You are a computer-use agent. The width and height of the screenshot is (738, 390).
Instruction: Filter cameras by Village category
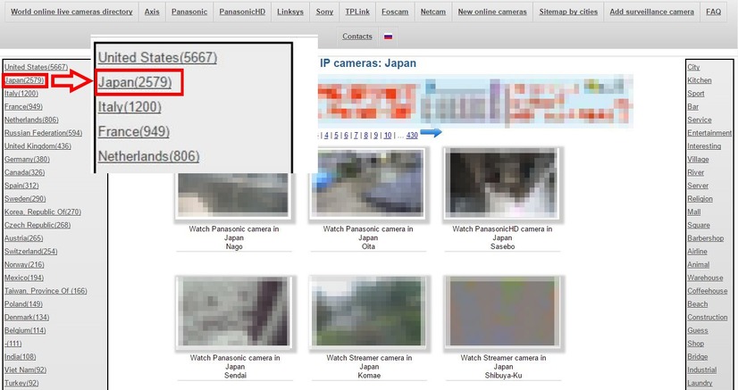698,159
